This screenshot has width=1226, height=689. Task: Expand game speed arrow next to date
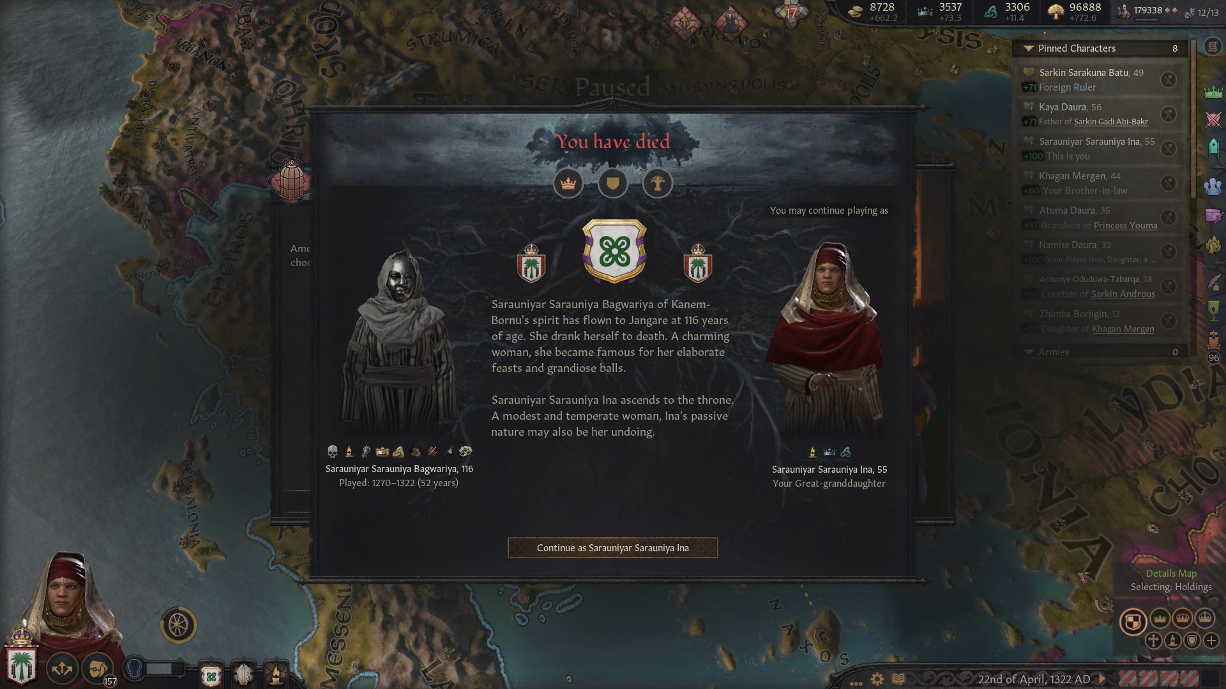tap(1101, 679)
